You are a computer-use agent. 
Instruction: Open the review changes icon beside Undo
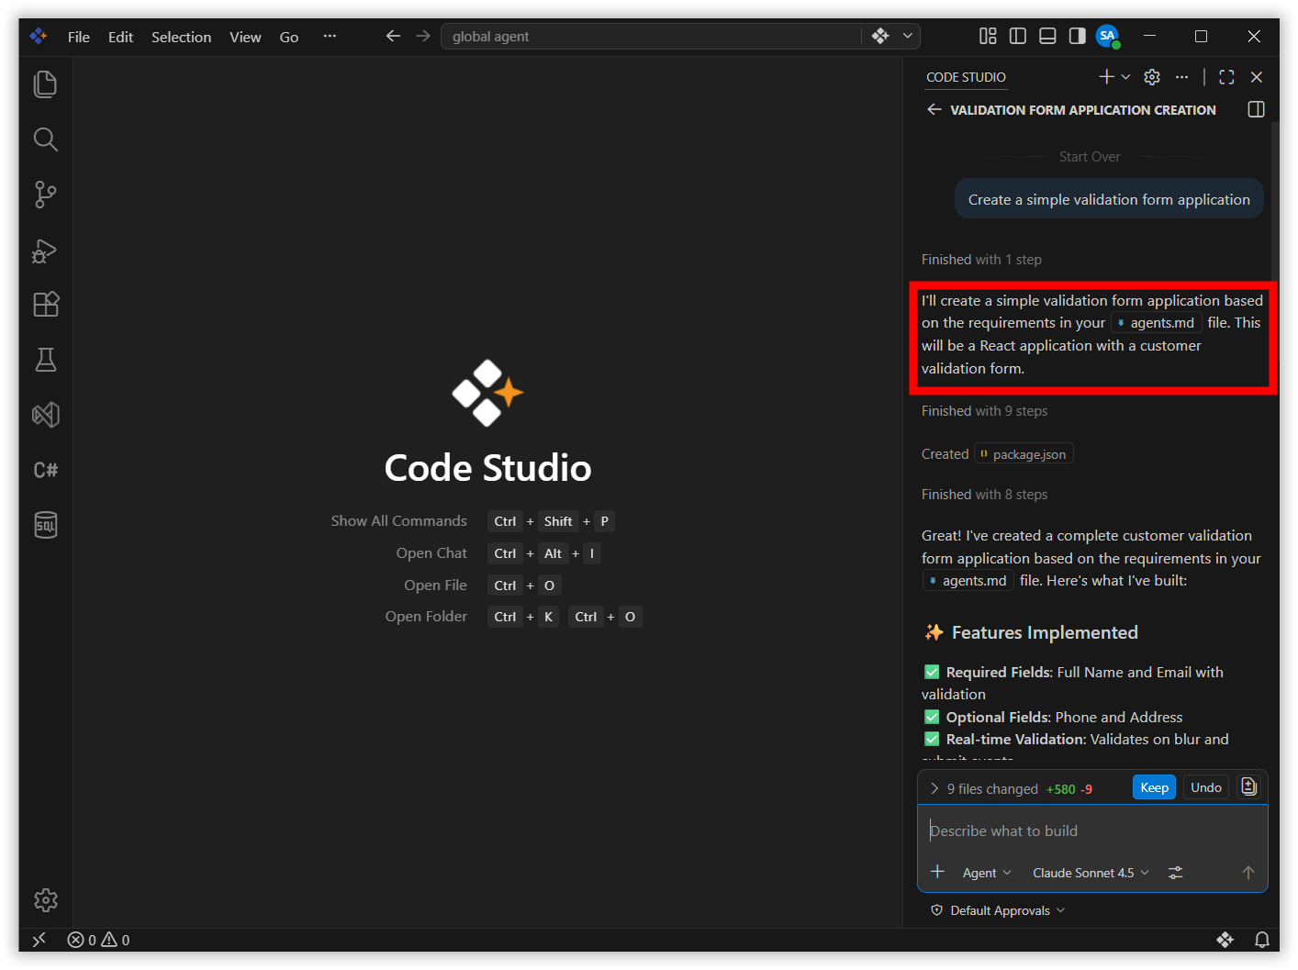coord(1248,786)
